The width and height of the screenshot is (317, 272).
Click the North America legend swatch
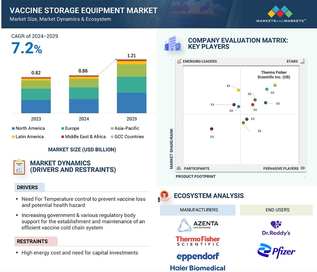pos(13,128)
